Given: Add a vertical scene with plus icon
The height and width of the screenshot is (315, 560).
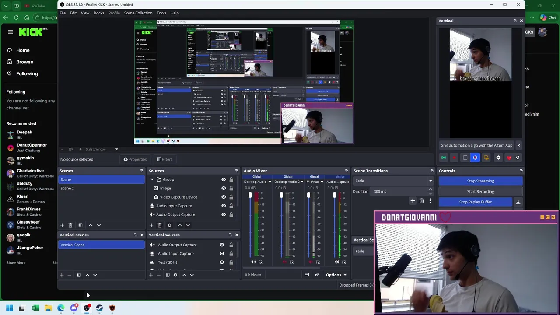Looking at the screenshot, I should [62, 275].
